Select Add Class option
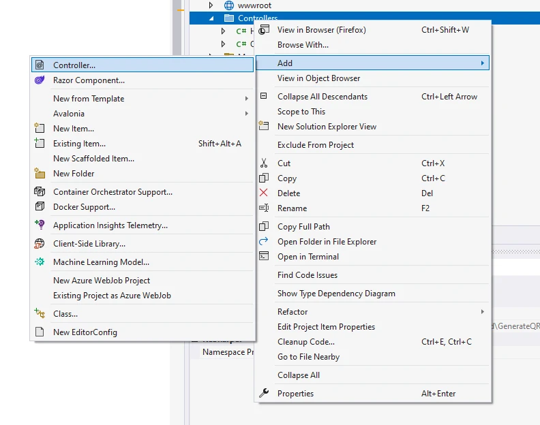Screen dimensions: 540x425 [x=65, y=314]
